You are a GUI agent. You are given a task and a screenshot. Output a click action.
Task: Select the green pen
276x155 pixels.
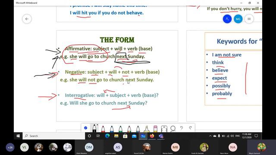click(120, 129)
